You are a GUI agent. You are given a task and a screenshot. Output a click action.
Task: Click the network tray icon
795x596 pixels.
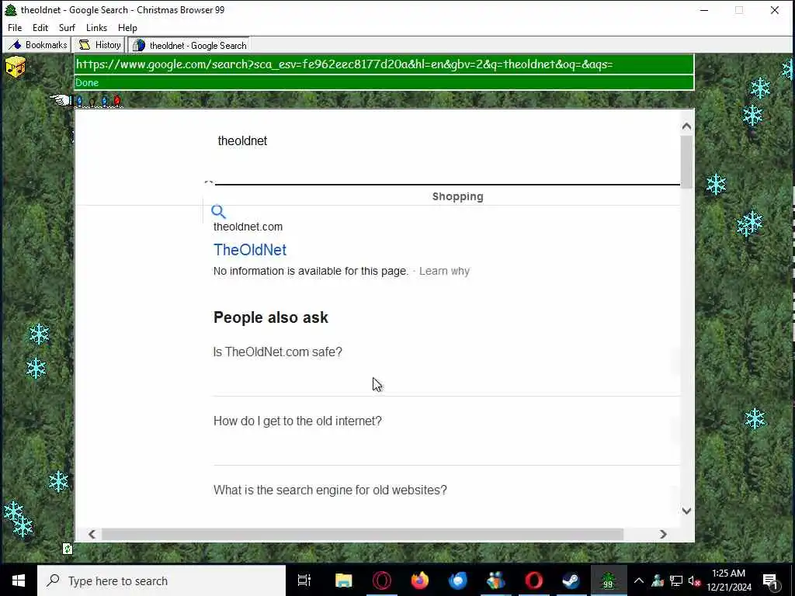[x=676, y=580]
